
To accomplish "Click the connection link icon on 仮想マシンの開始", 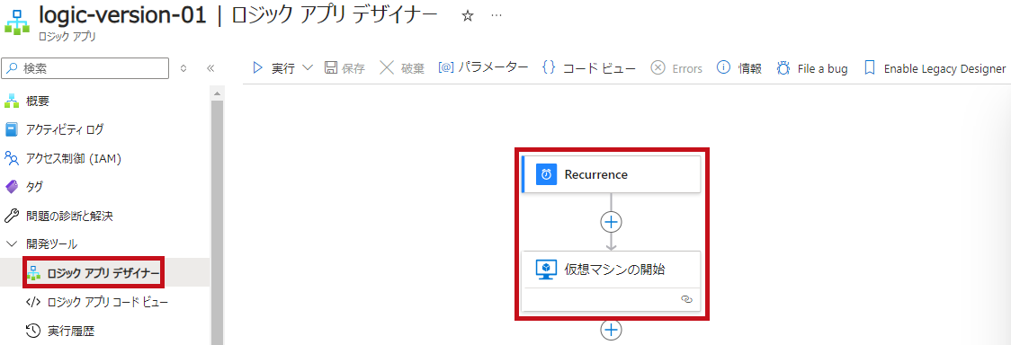I will [x=686, y=299].
